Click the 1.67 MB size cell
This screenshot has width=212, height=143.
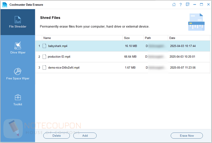point(130,68)
